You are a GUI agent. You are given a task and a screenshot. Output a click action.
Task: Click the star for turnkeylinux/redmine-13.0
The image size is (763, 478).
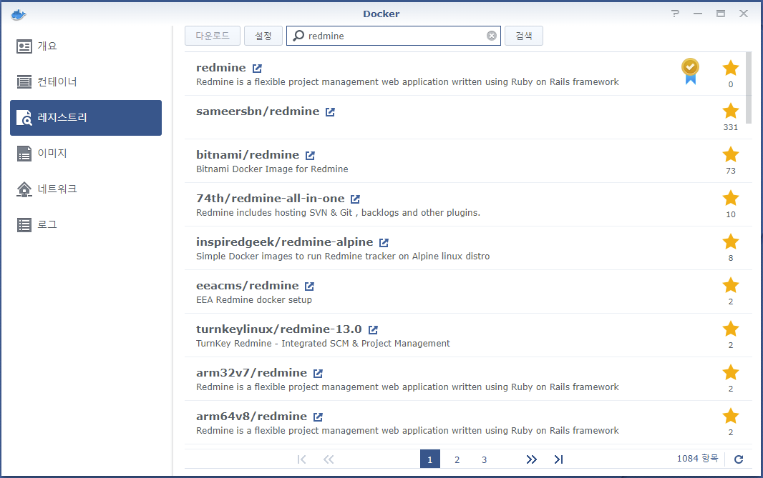coord(730,329)
